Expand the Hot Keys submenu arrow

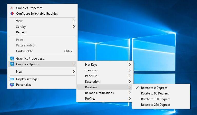[x=130, y=65]
